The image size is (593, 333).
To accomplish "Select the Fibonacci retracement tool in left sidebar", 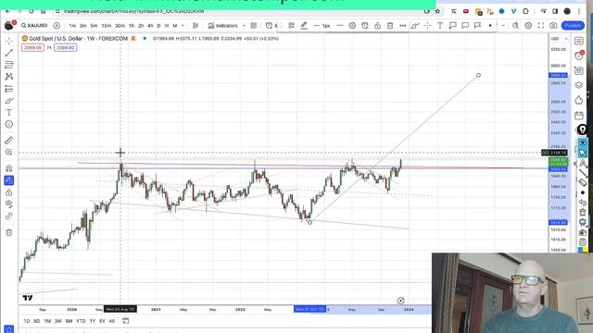I will coord(9,65).
